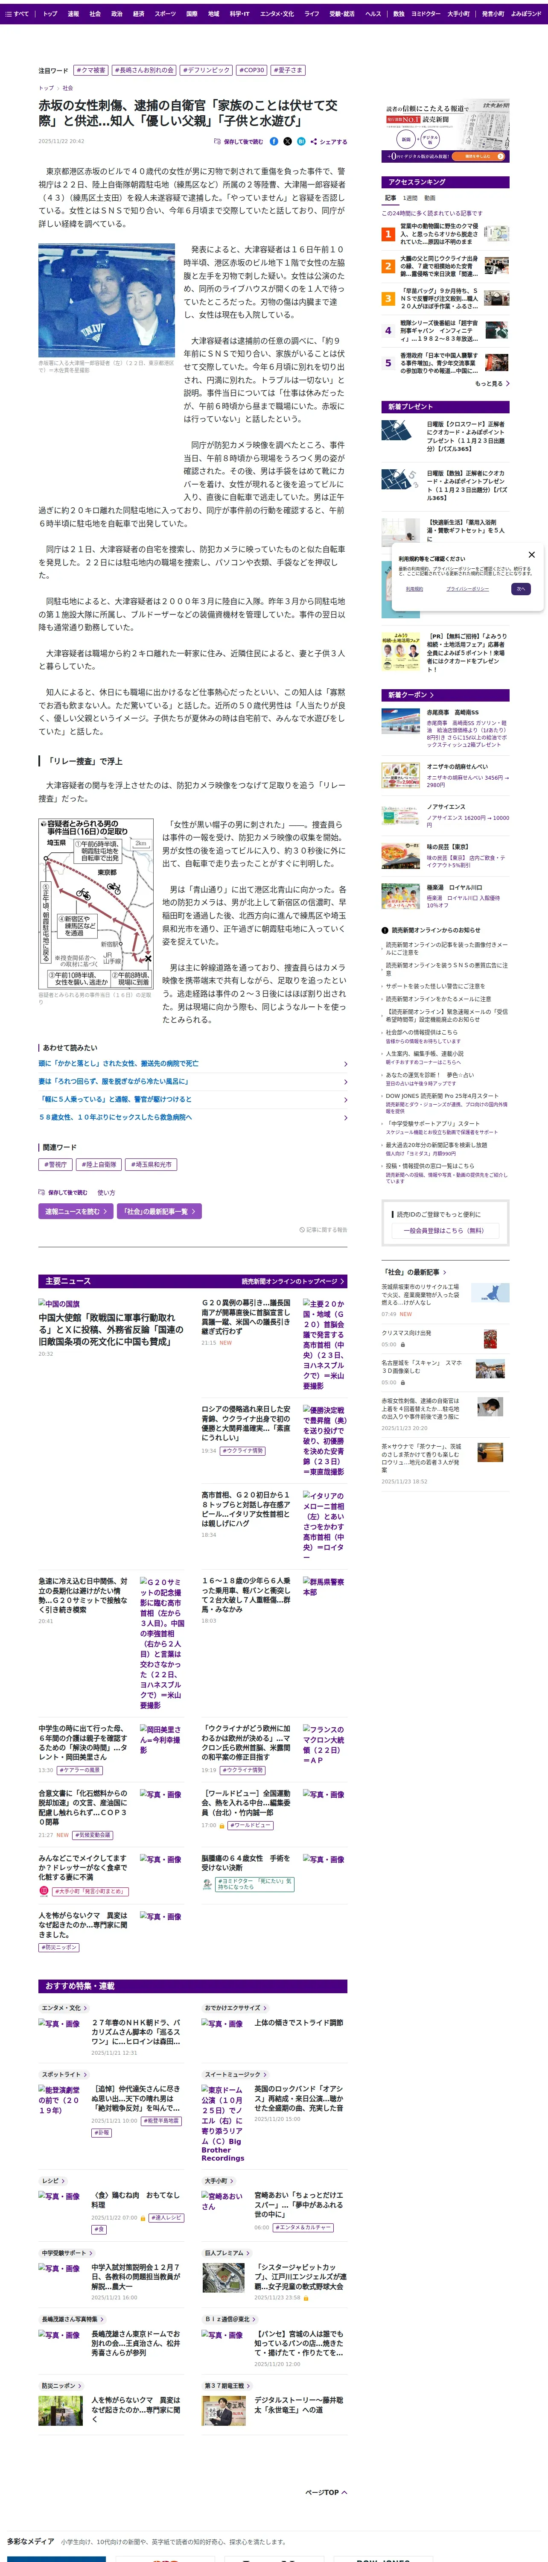
Task: Click トップ breadcrumb link
Action: click(x=45, y=88)
